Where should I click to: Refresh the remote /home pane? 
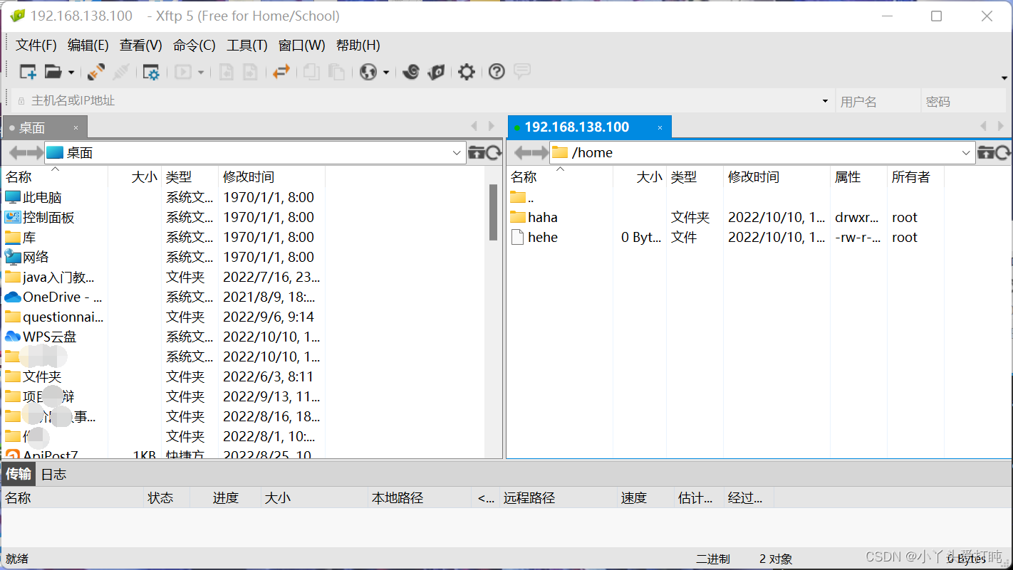click(1003, 152)
